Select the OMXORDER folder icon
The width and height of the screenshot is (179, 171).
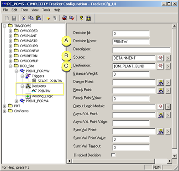[16, 31]
